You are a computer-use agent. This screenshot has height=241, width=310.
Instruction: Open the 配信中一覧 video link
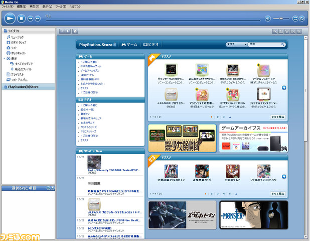pyautogui.click(x=87, y=109)
